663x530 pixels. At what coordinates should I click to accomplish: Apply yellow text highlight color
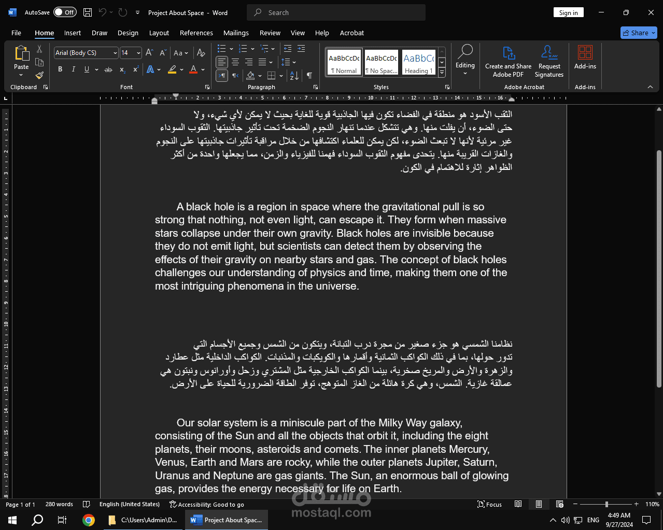click(173, 69)
